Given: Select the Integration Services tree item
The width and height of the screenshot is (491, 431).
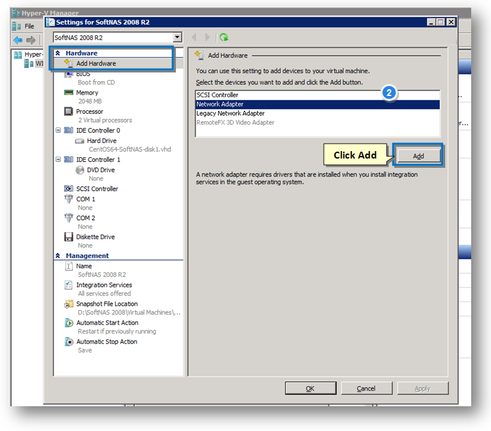Looking at the screenshot, I should click(x=104, y=285).
